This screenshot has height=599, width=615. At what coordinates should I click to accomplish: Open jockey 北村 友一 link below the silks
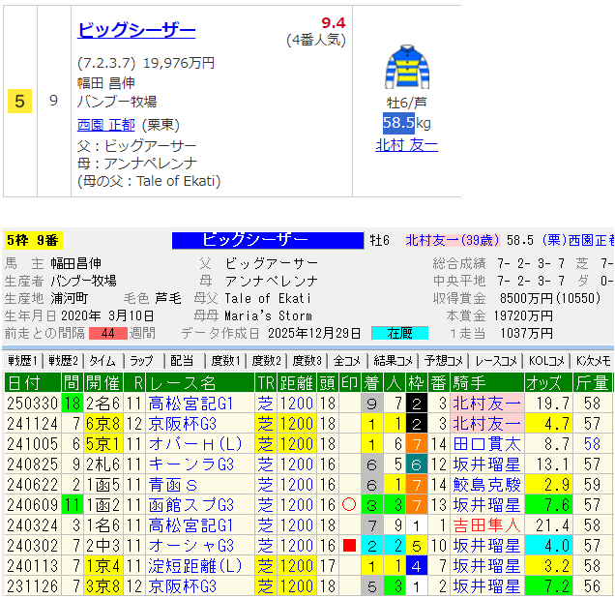click(406, 145)
